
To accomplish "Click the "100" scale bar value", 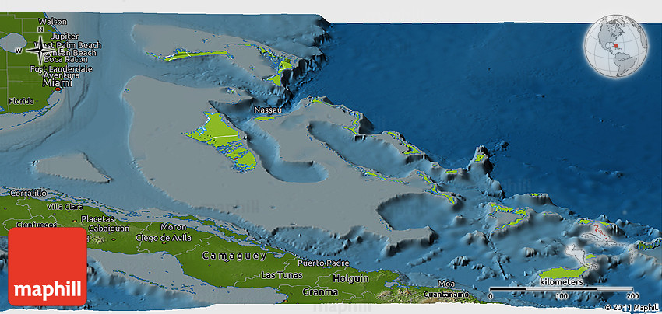I will (x=561, y=296).
